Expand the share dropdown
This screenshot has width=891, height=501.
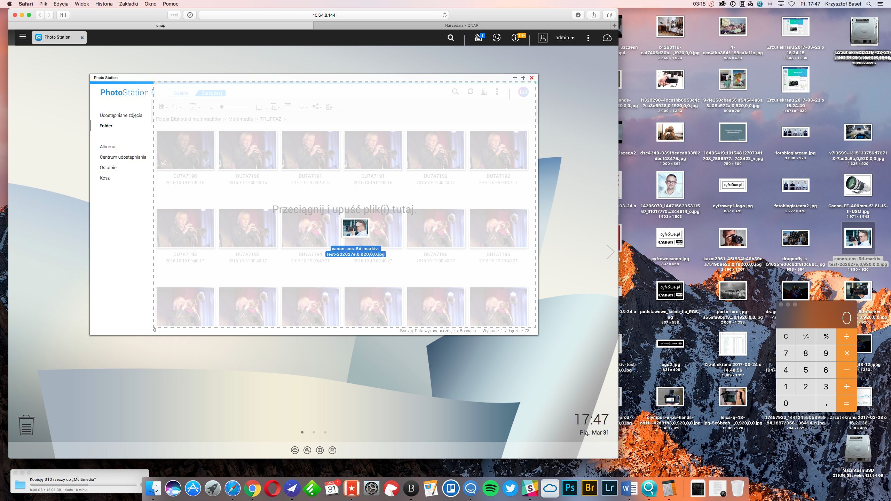click(316, 106)
